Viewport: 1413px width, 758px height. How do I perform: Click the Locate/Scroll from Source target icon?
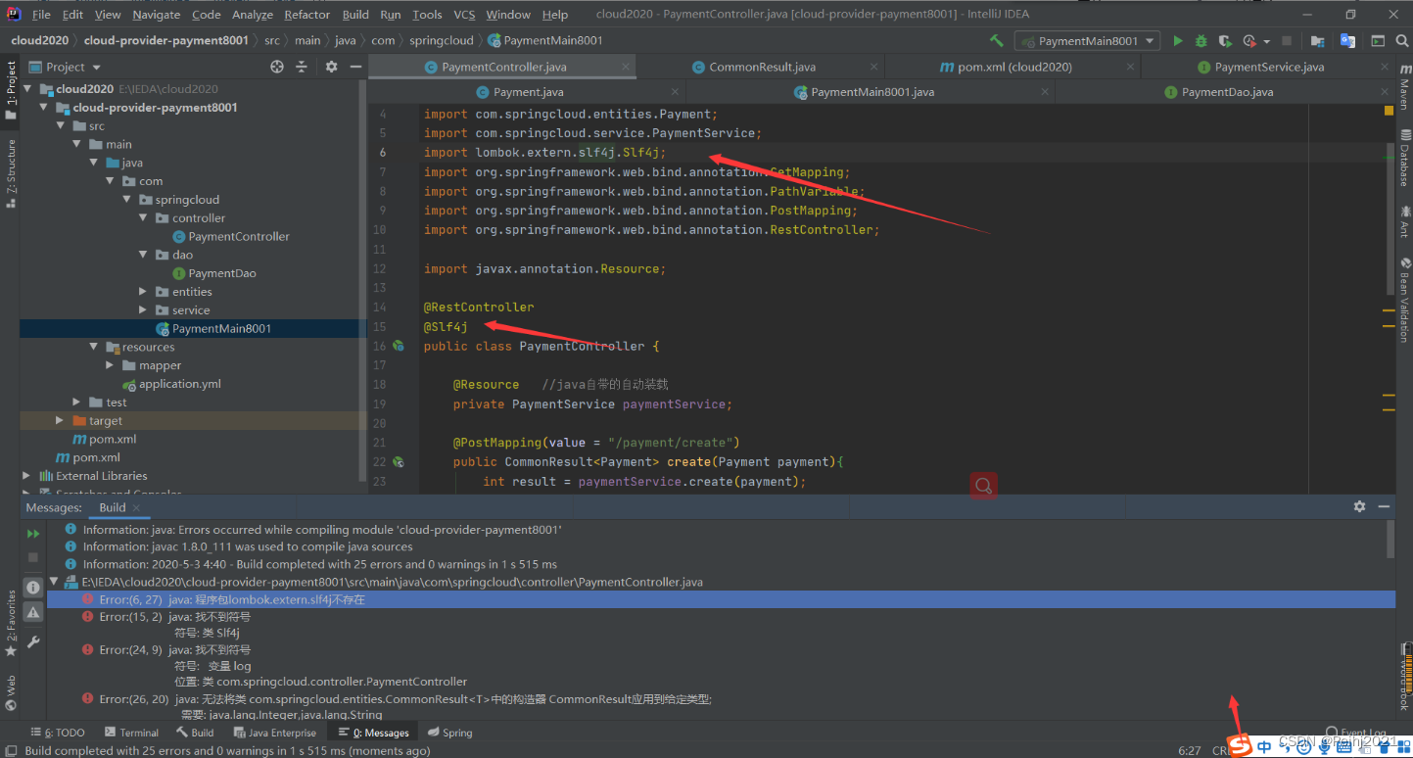[277, 67]
